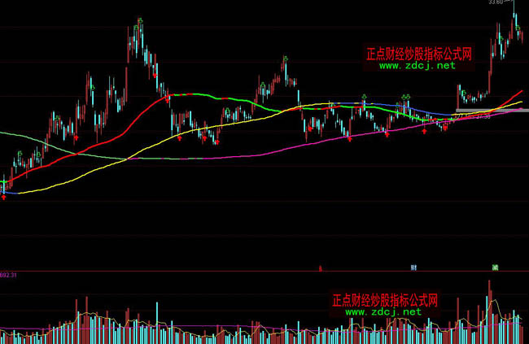The height and width of the screenshot is (344, 529).
Task: Click the 33.60 high price label
Action: [495, 3]
